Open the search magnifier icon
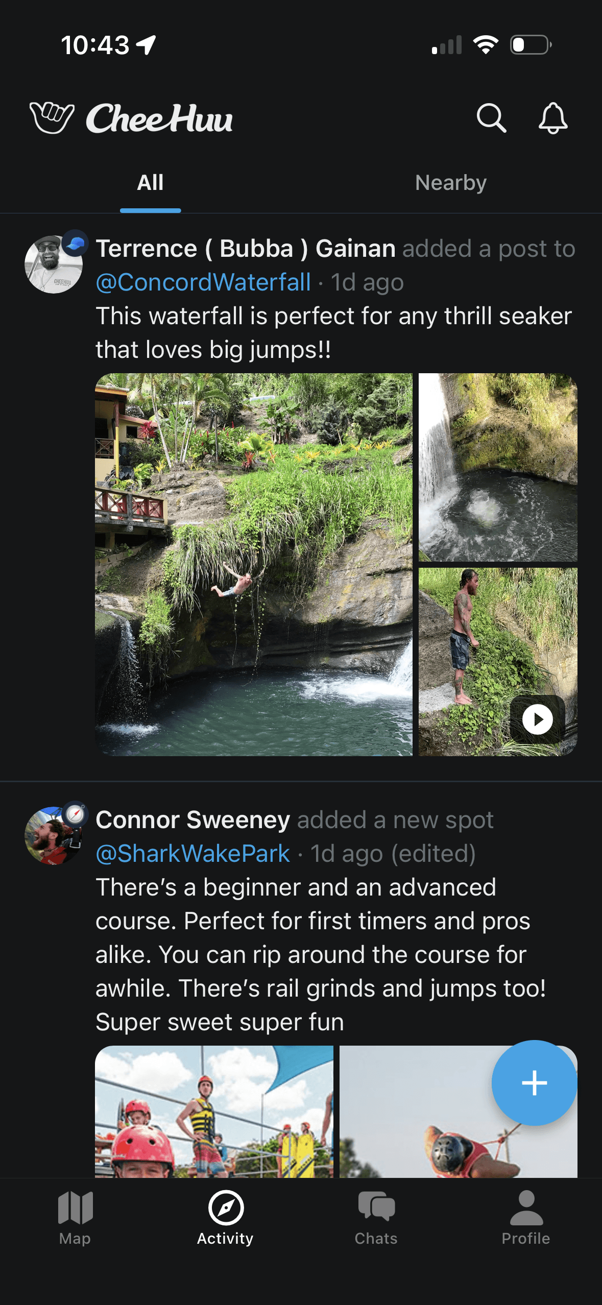This screenshot has height=1305, width=602. pos(491,118)
